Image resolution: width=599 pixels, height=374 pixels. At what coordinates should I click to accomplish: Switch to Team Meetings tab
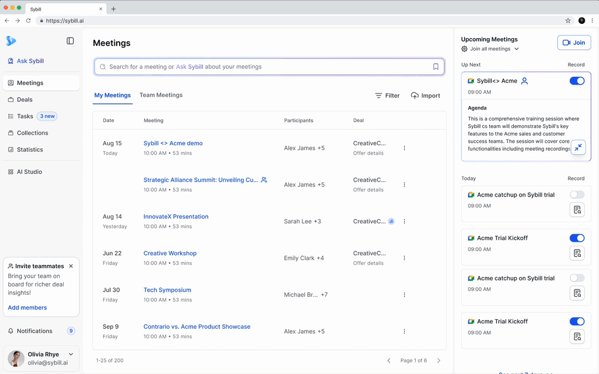(161, 95)
